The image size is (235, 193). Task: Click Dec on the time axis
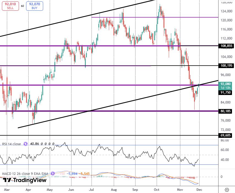[x=199, y=190]
